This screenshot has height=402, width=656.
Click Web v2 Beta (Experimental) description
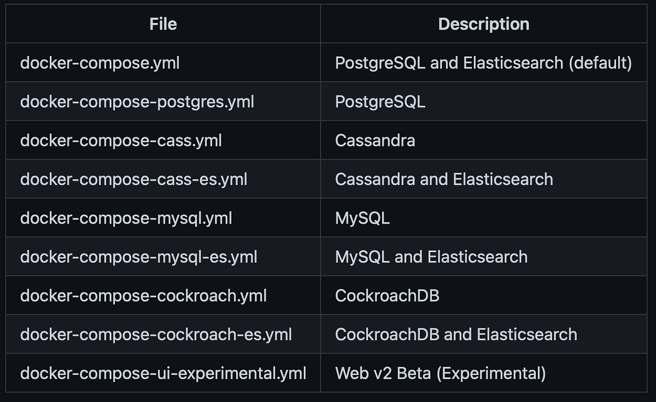[x=441, y=374]
